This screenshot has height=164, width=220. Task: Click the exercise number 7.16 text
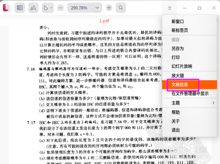coord(31,69)
